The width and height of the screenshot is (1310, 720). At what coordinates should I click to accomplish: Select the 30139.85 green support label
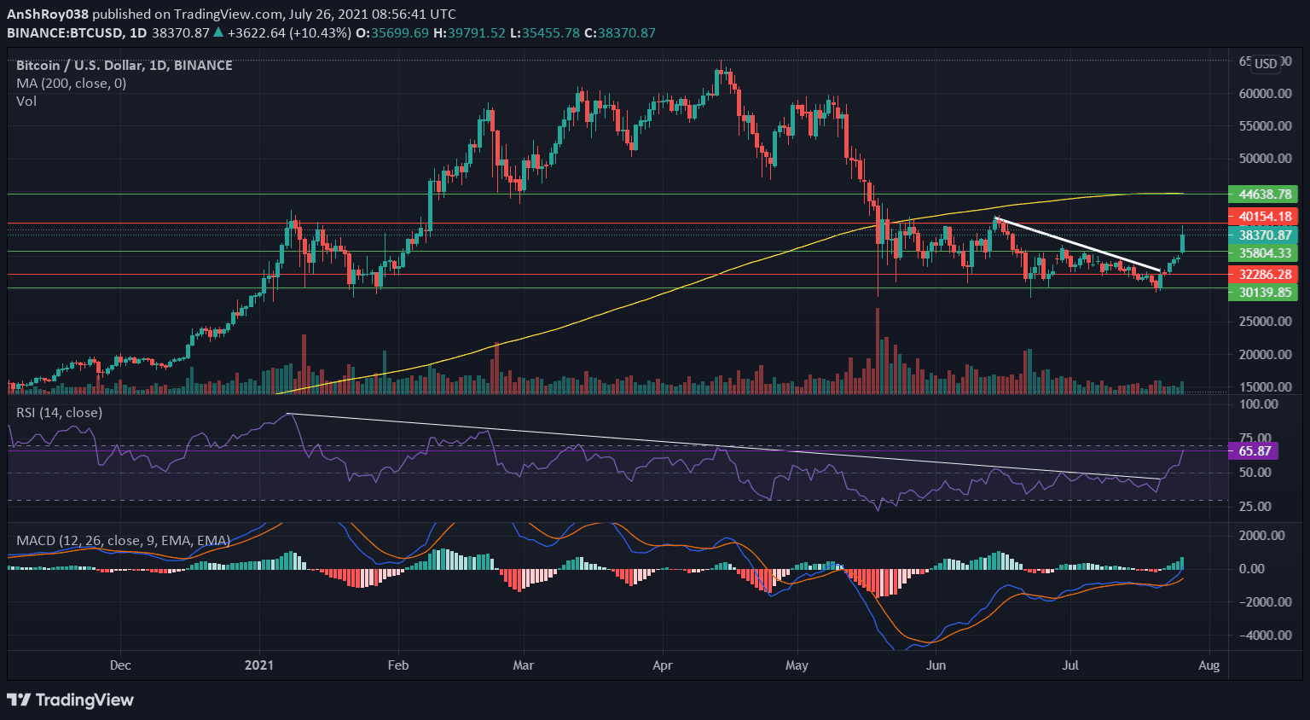pyautogui.click(x=1263, y=293)
